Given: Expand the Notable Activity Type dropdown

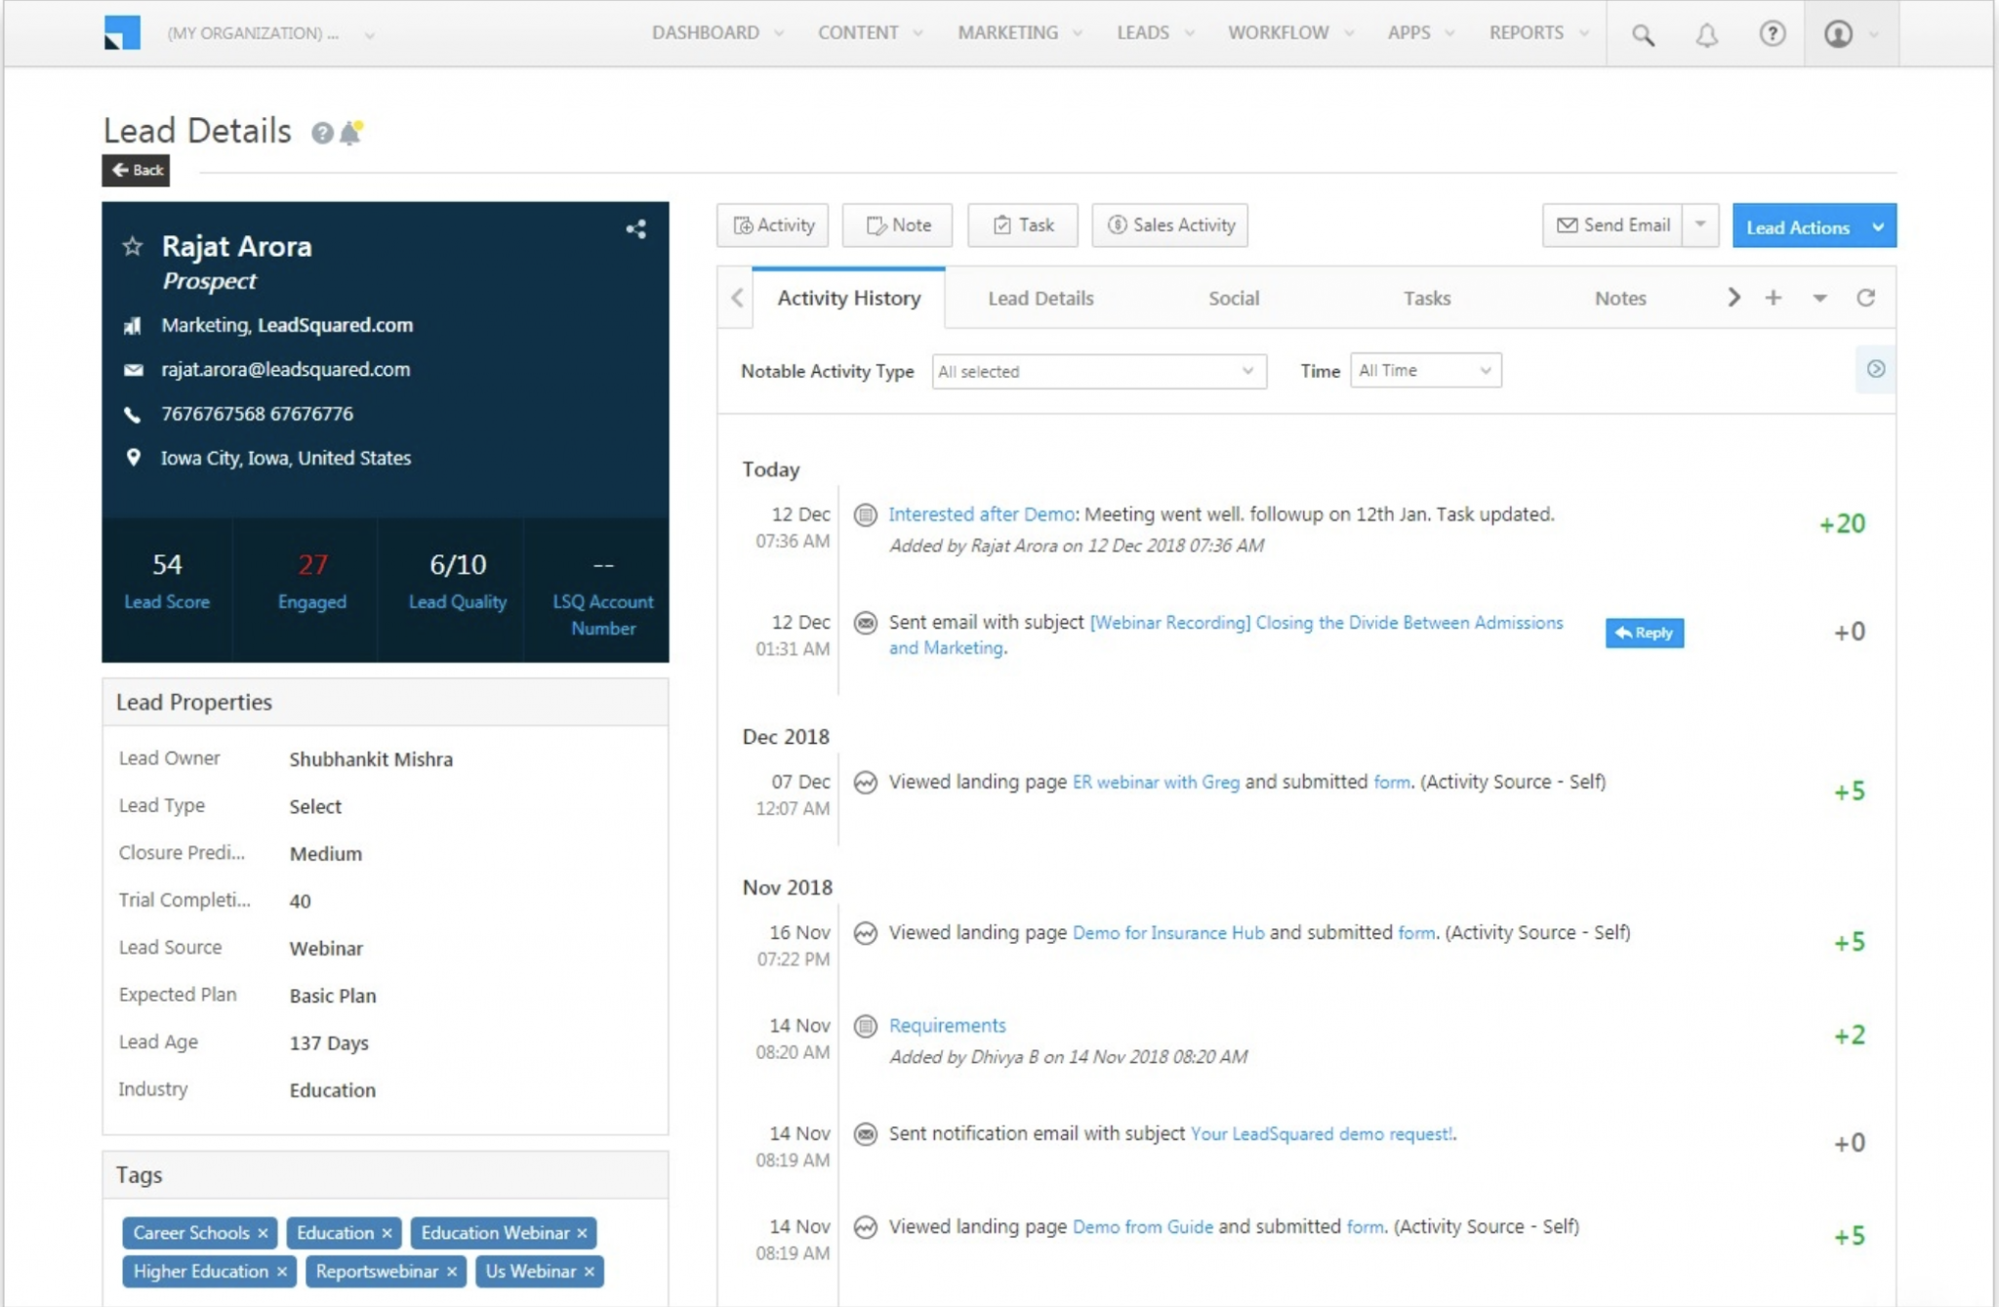Looking at the screenshot, I should (x=1099, y=371).
